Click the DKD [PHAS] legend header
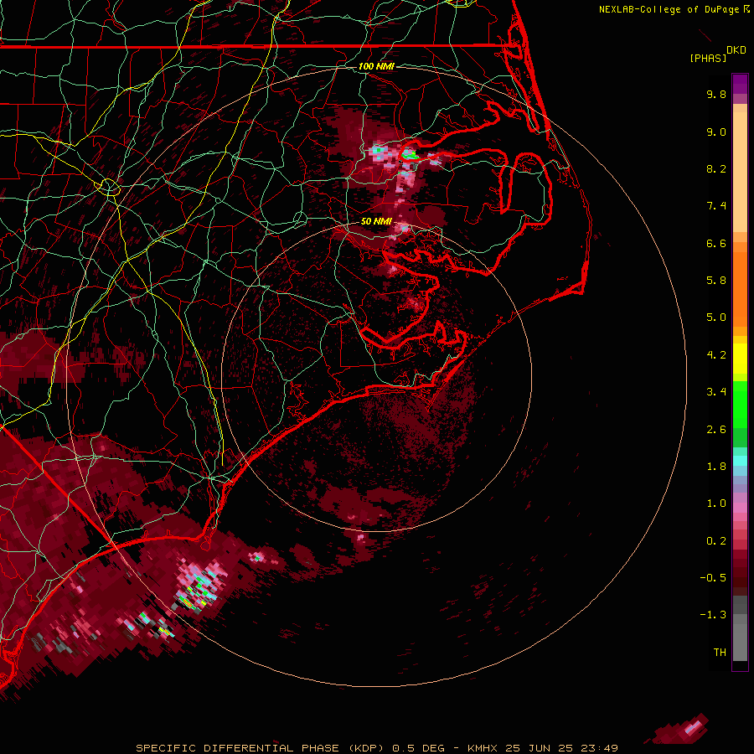This screenshot has width=754, height=754. [718, 54]
